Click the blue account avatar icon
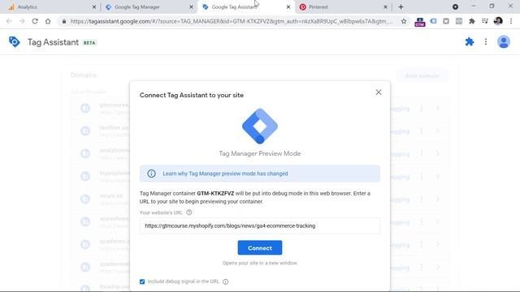520x292 pixels. point(504,41)
